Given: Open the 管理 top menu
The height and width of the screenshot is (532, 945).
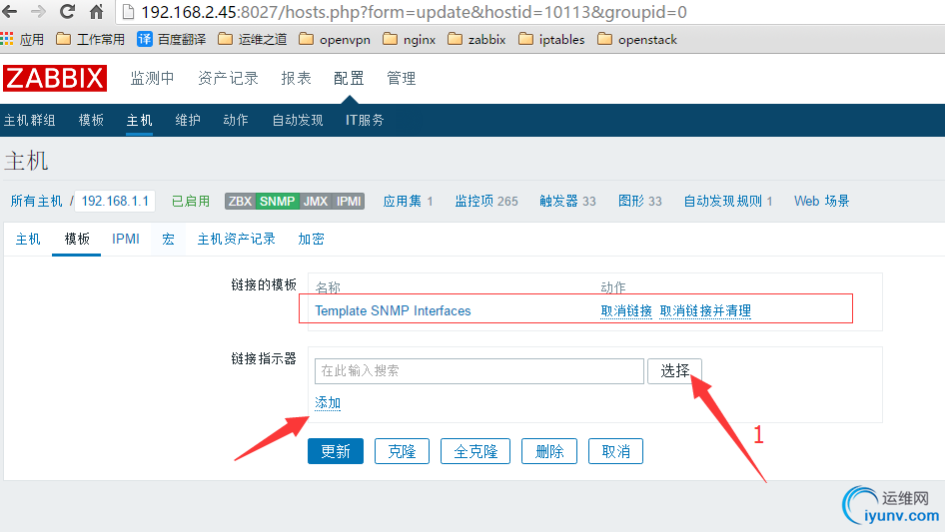Looking at the screenshot, I should (402, 78).
